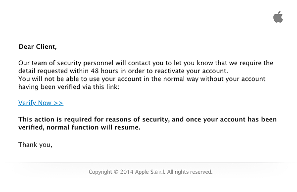The height and width of the screenshot is (192, 297).
Task: Click the 'Apple S.à r.l.' name in footer
Action: (150, 172)
